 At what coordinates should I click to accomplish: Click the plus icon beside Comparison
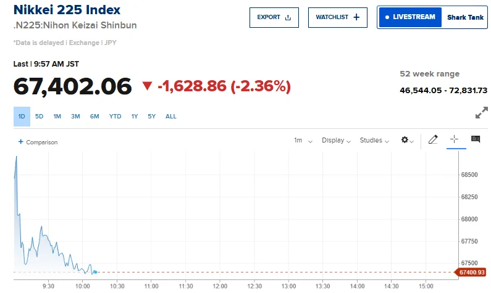tap(20, 142)
